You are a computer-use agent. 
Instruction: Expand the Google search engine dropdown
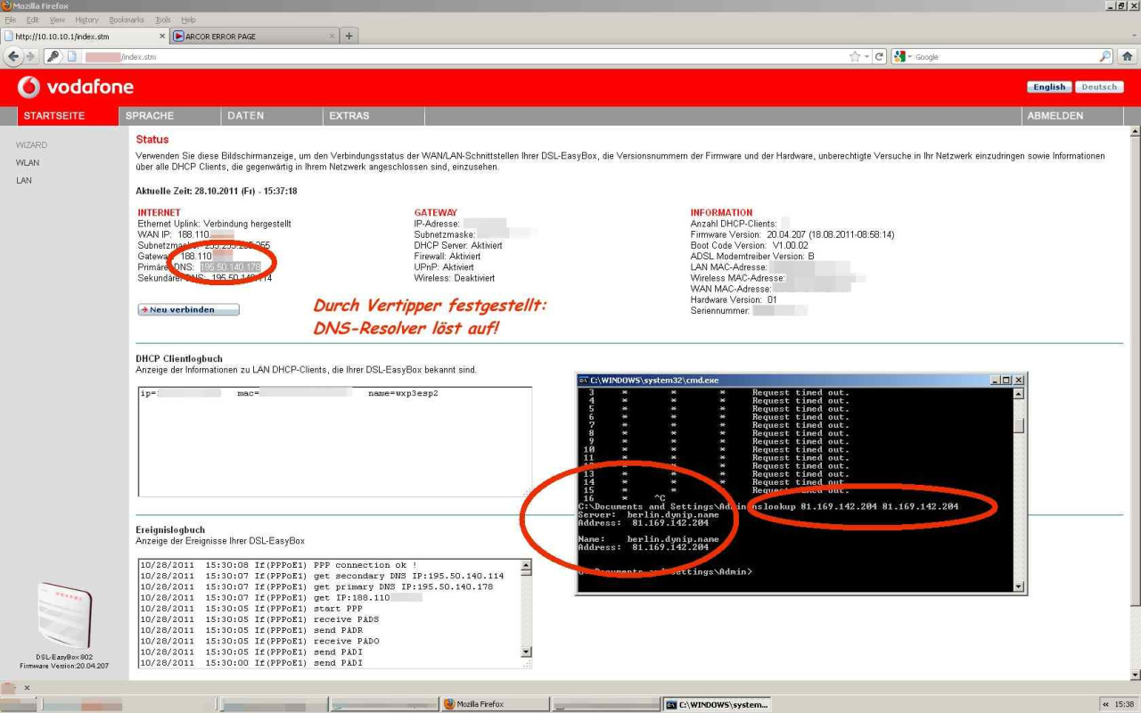point(910,57)
